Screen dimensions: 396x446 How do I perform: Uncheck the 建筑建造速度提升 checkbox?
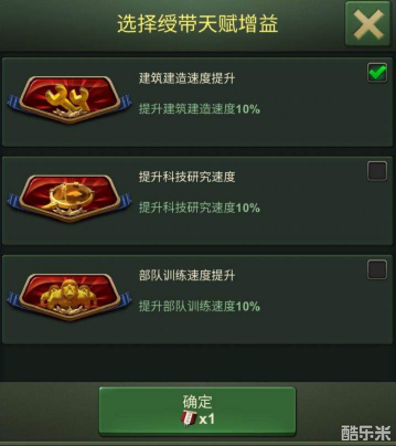(x=377, y=73)
